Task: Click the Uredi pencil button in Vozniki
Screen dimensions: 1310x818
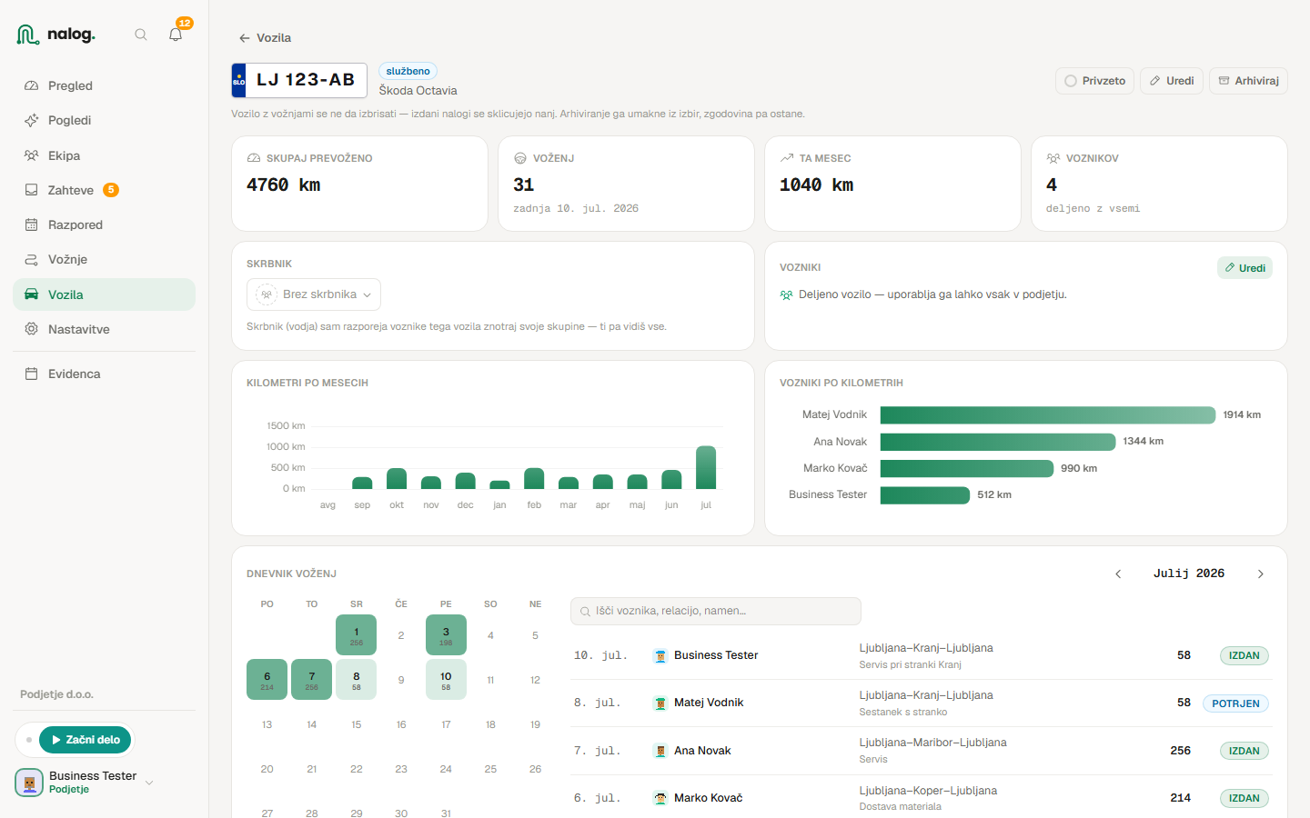Action: tap(1244, 268)
